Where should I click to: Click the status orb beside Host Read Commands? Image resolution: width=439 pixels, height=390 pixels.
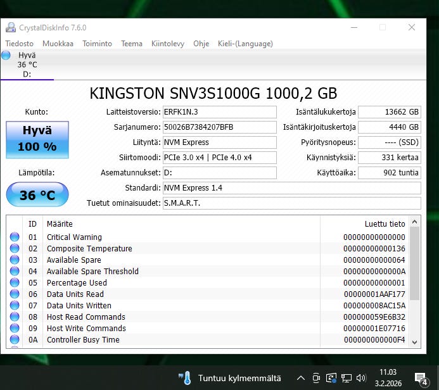click(15, 317)
